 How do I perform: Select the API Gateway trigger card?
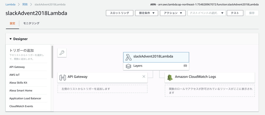(x=102, y=78)
